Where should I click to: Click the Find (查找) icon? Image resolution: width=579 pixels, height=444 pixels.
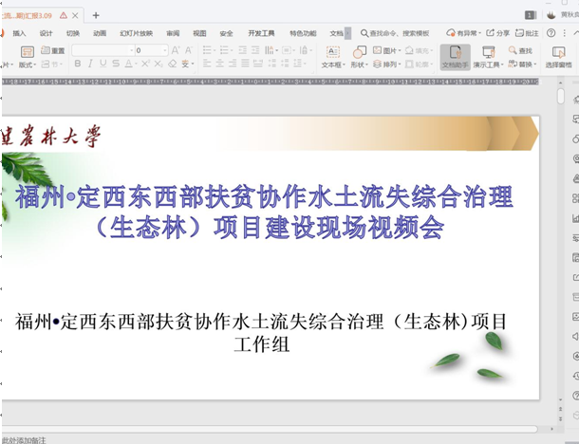coord(520,50)
